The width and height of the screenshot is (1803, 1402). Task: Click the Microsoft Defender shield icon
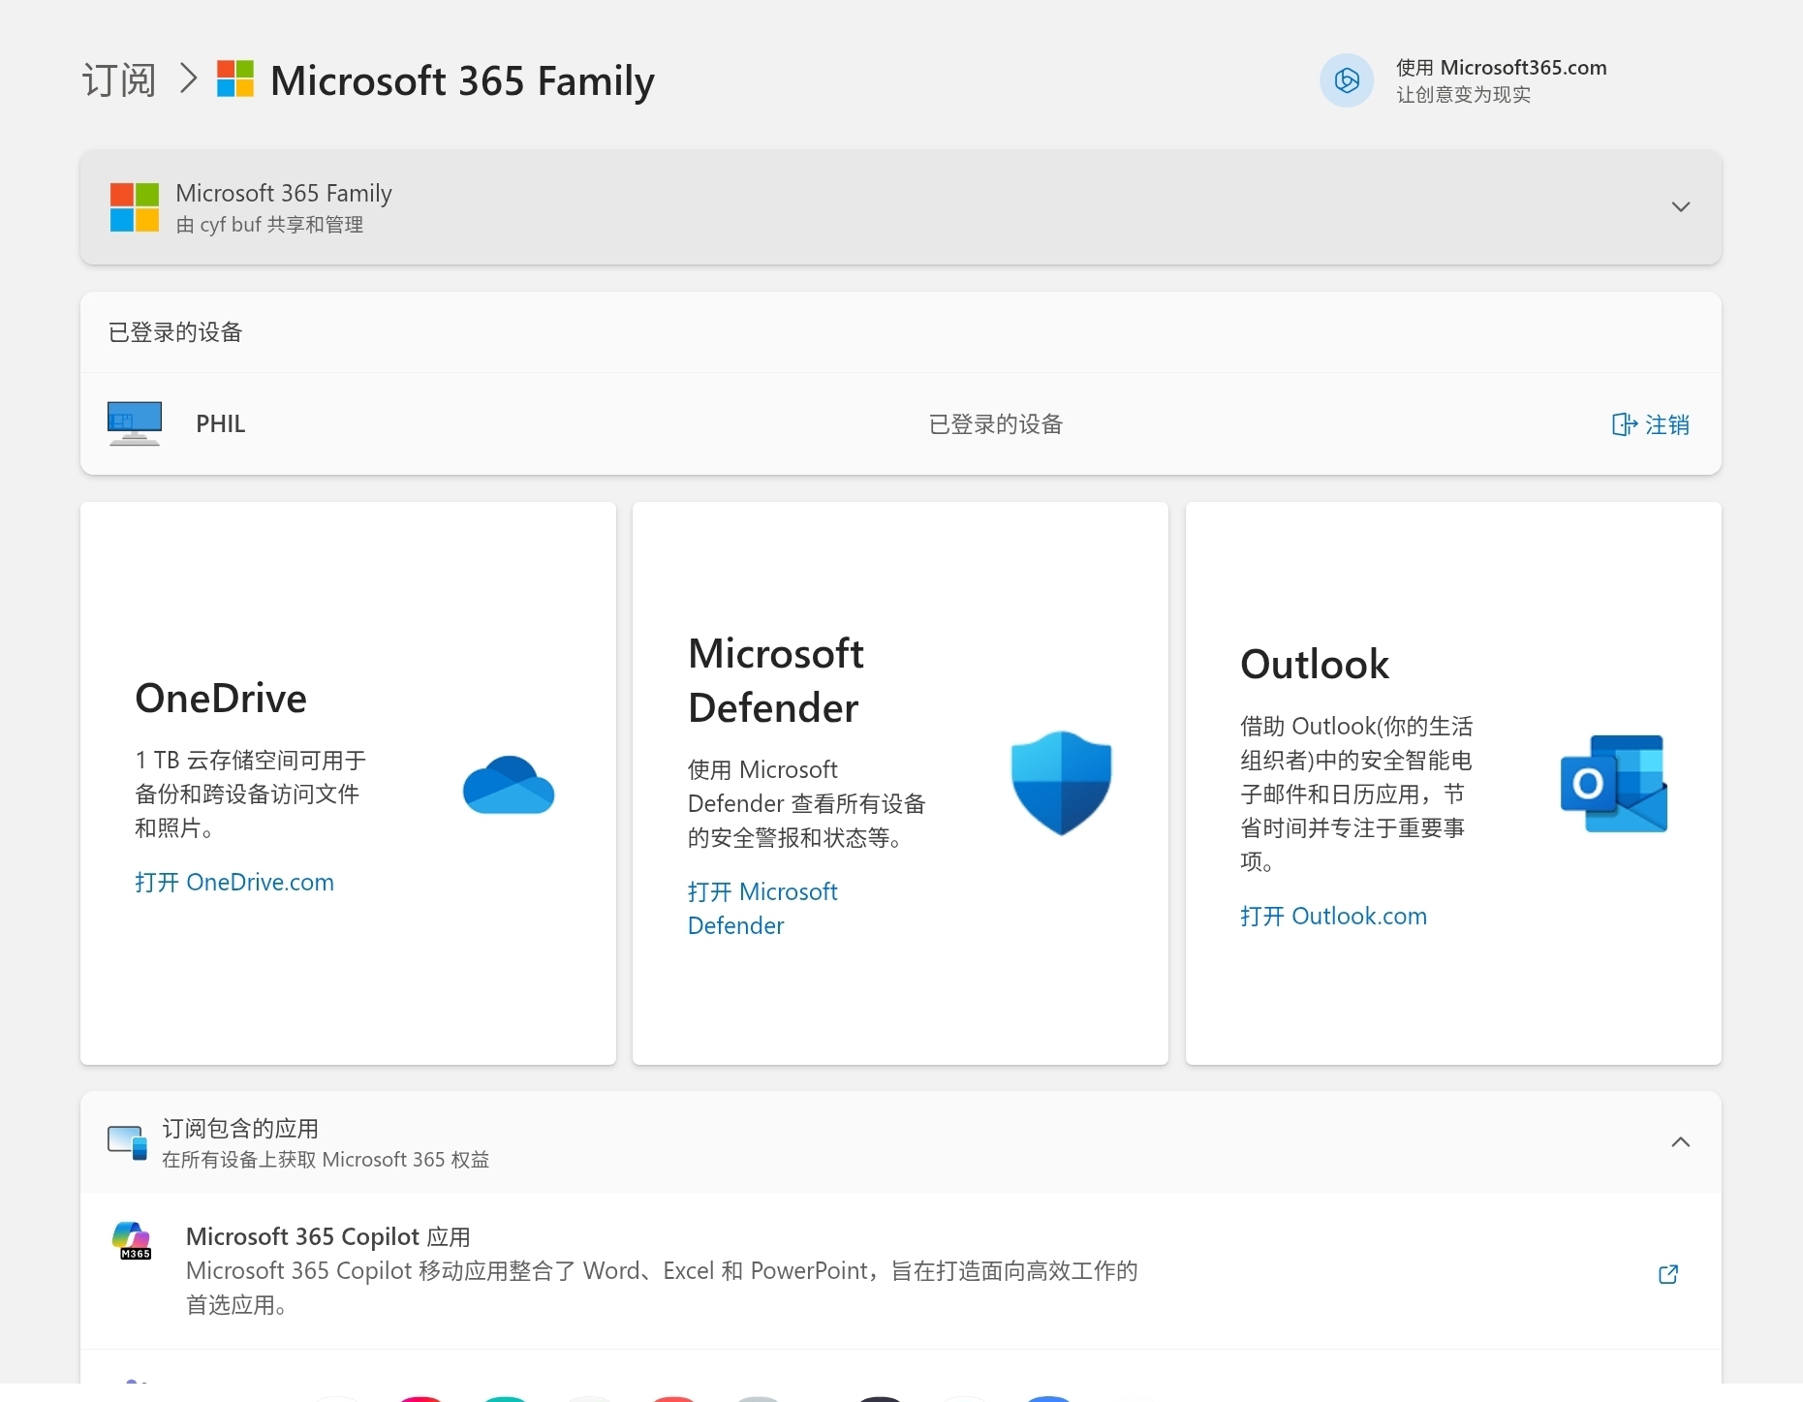click(1061, 783)
